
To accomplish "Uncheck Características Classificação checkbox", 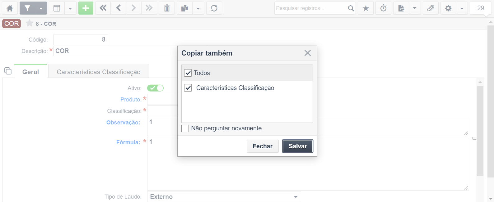I will 188,88.
